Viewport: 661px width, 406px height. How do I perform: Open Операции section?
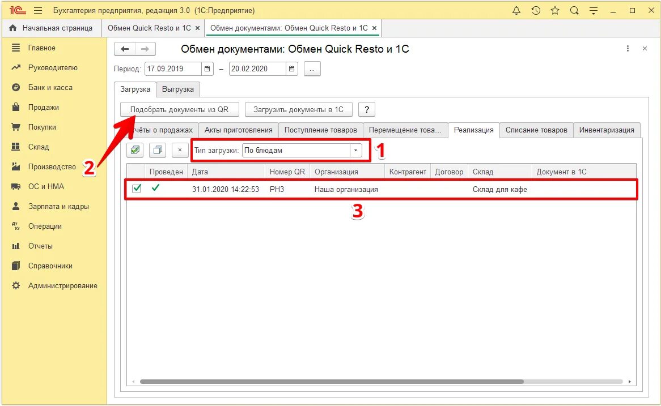pyautogui.click(x=45, y=226)
